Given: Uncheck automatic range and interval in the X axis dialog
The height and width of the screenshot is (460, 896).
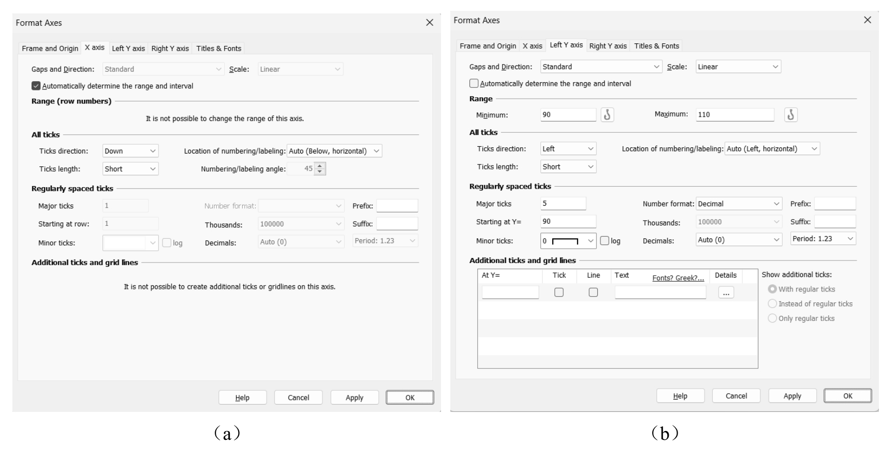Looking at the screenshot, I should click(x=36, y=86).
